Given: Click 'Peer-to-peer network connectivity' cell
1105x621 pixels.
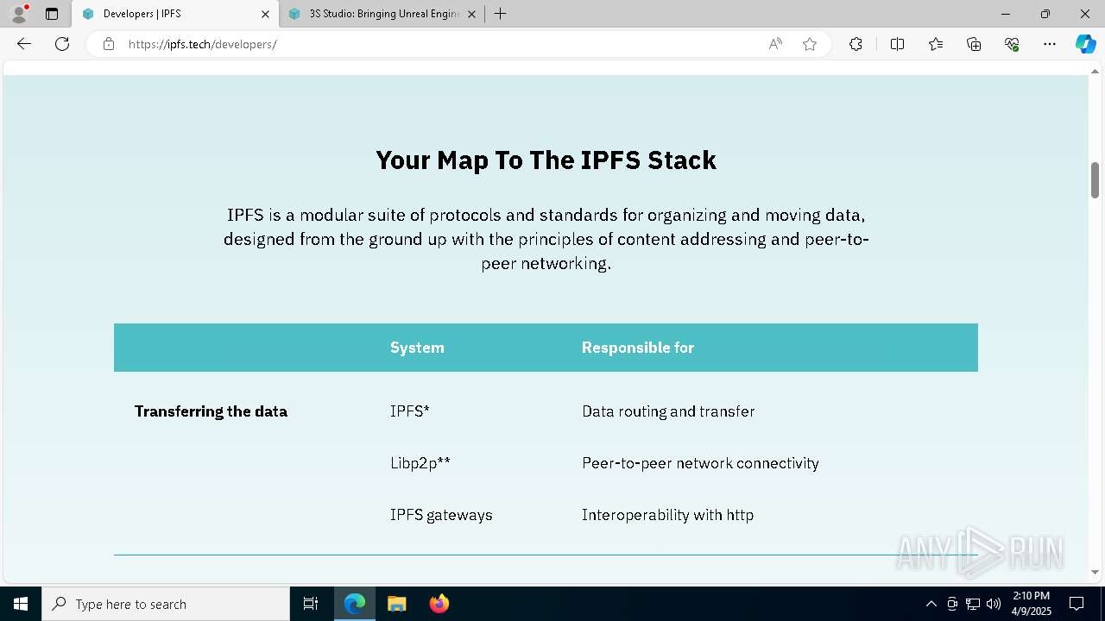Looking at the screenshot, I should 700,463.
